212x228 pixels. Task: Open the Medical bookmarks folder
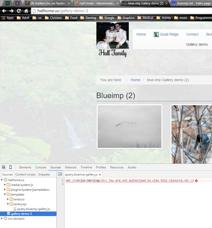point(145,18)
